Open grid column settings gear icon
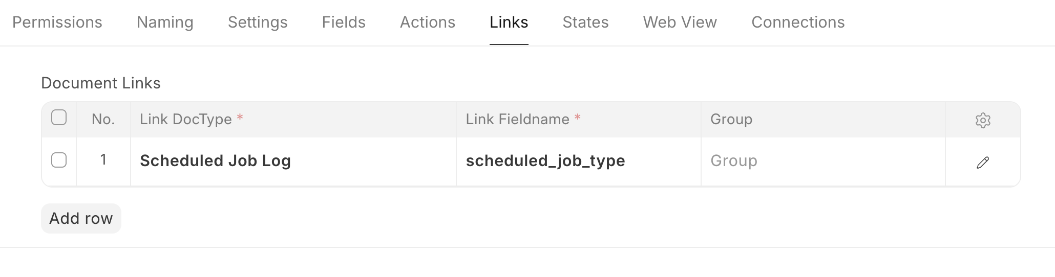 pos(982,120)
